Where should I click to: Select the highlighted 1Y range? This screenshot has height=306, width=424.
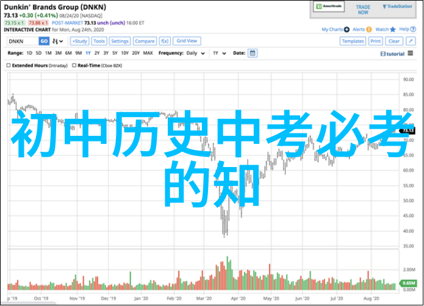tap(88, 53)
